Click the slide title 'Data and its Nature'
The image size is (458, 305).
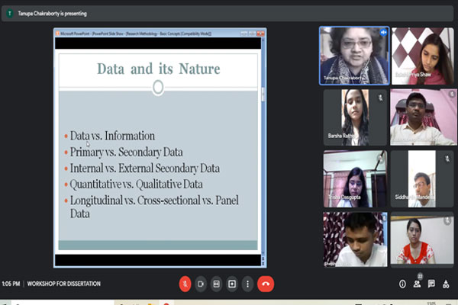click(158, 69)
